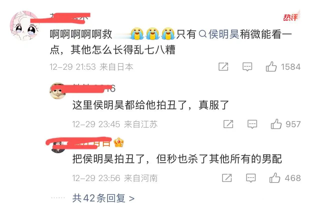This screenshot has height=203, width=311.
Task: Open the avatar of the Henan commenter
Action: pos(58,145)
